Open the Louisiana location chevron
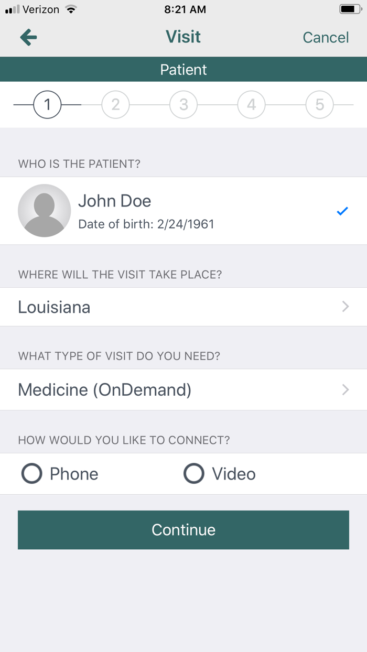The image size is (367, 652). tap(345, 307)
